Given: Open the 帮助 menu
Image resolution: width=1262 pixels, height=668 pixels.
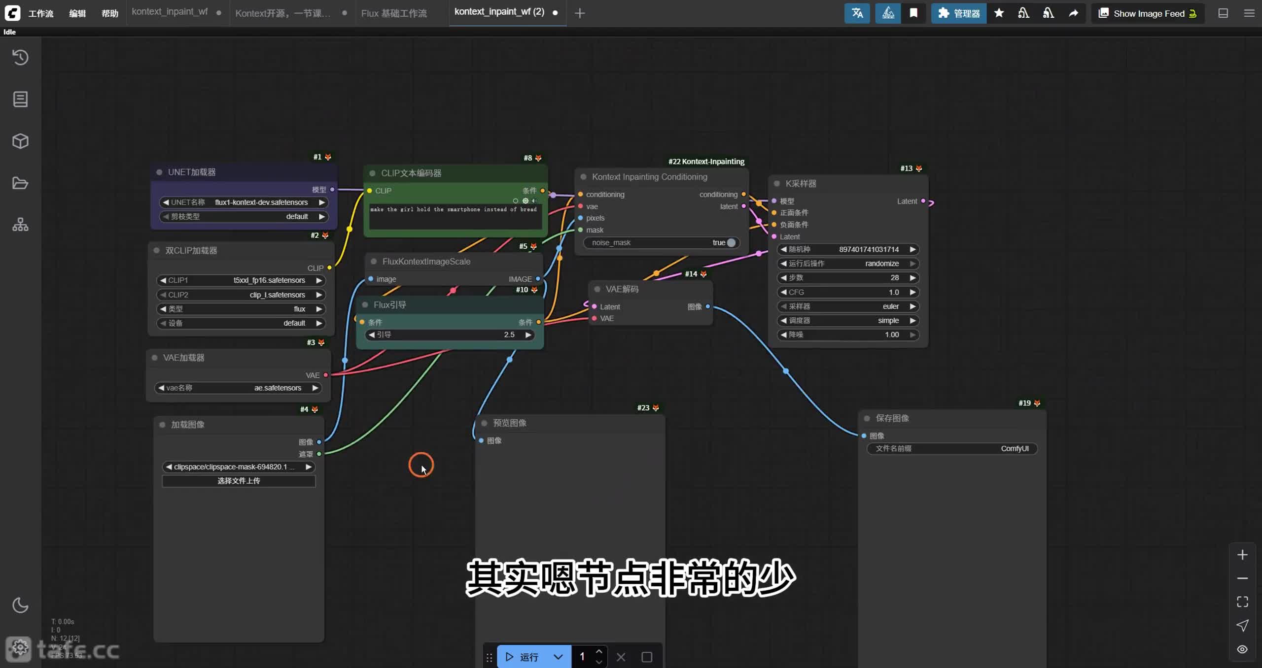Looking at the screenshot, I should 110,13.
